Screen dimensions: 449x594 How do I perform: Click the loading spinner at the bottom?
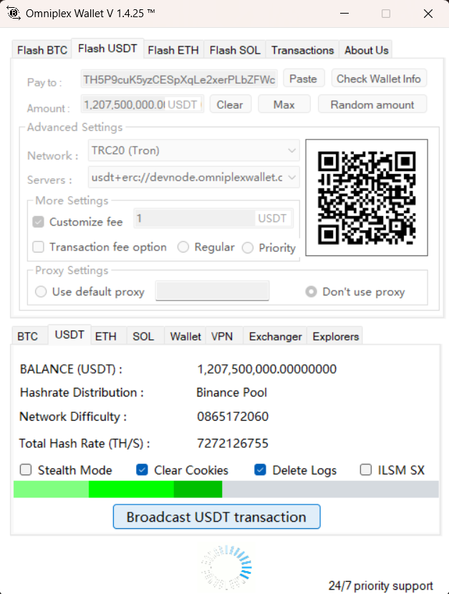click(225, 567)
